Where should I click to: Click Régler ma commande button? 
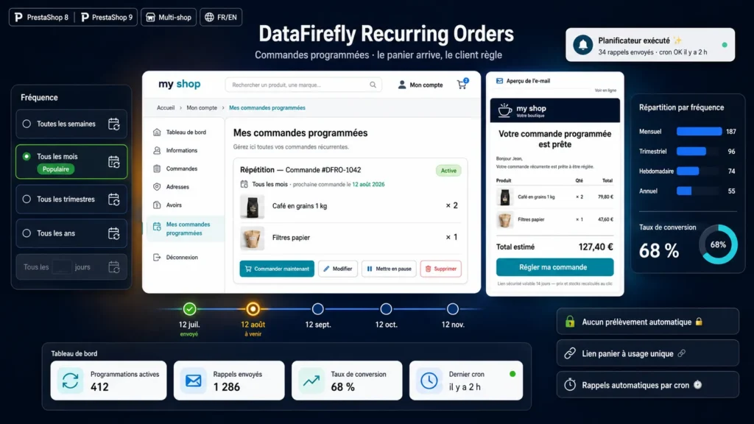point(554,267)
